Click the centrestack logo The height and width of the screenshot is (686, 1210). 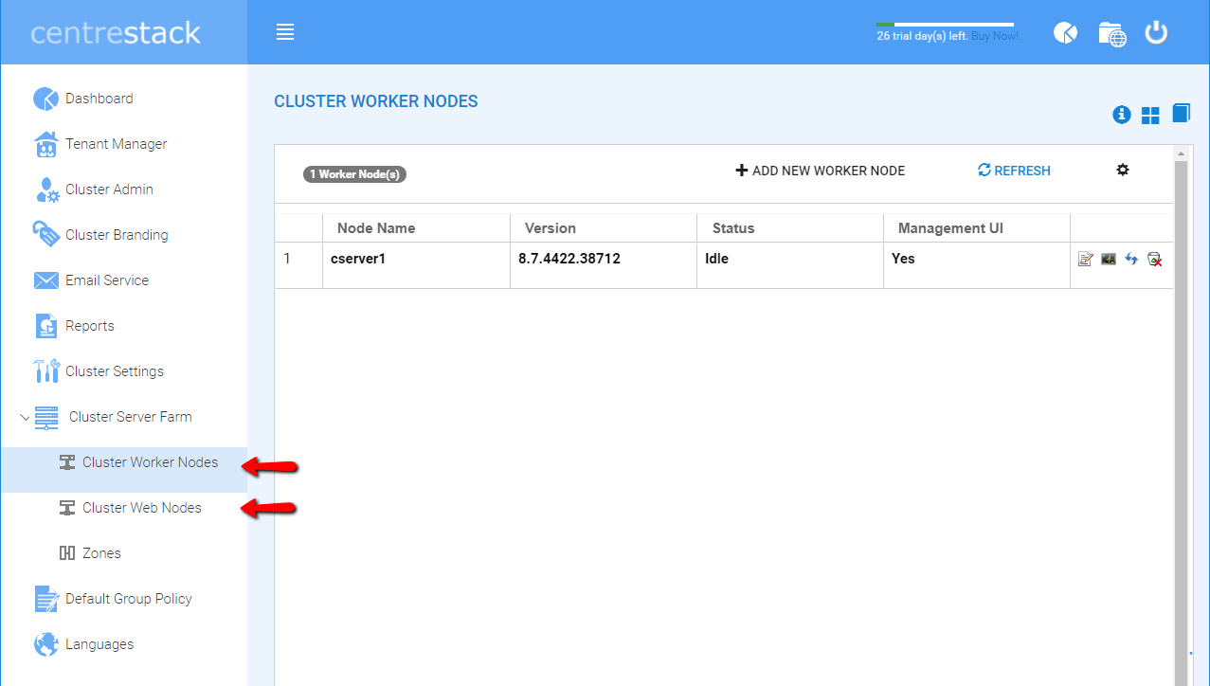[x=116, y=33]
